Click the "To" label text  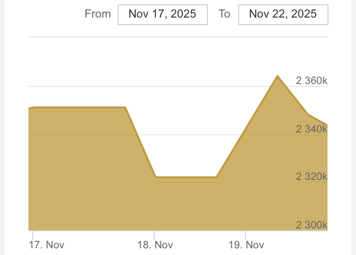(x=224, y=14)
